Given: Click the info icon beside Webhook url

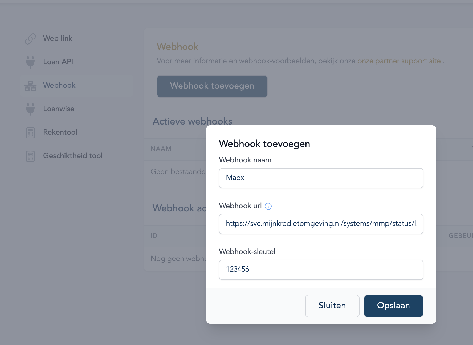Looking at the screenshot, I should pos(268,206).
